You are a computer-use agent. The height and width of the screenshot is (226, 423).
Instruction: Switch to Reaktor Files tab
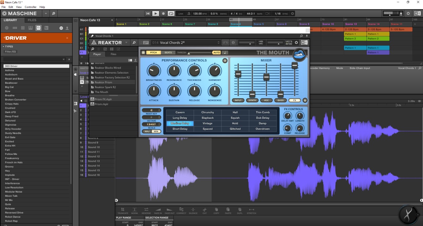coord(113,54)
